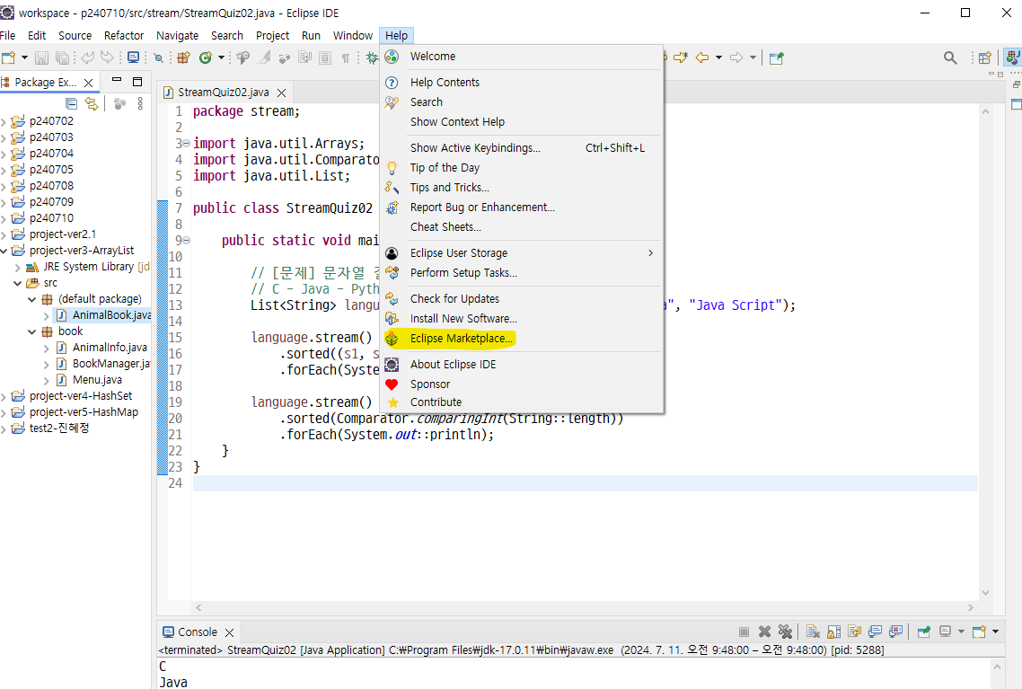Click the editor vertical scrollbar

pyautogui.click(x=985, y=352)
